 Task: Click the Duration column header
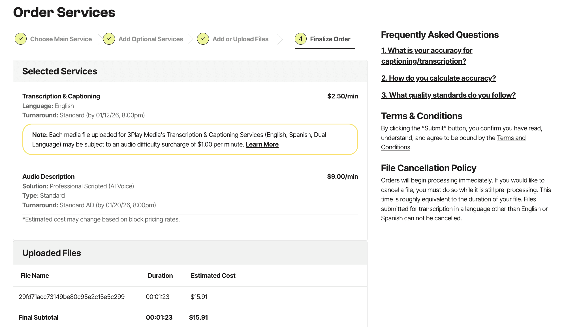point(160,276)
